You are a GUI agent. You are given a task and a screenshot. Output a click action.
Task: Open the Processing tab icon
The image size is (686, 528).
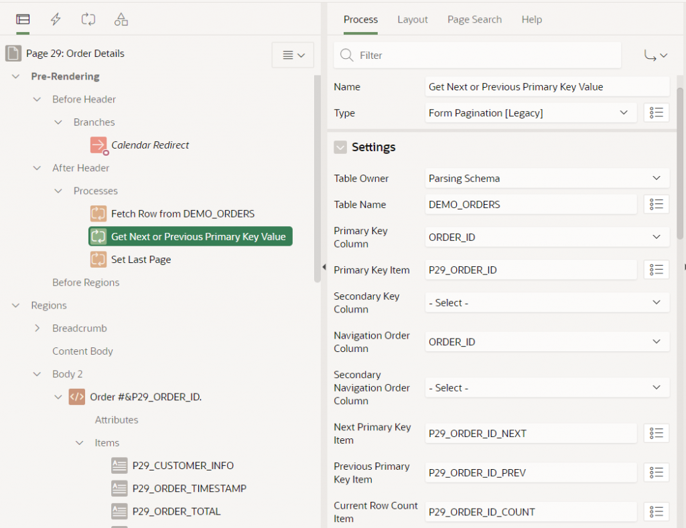88,19
